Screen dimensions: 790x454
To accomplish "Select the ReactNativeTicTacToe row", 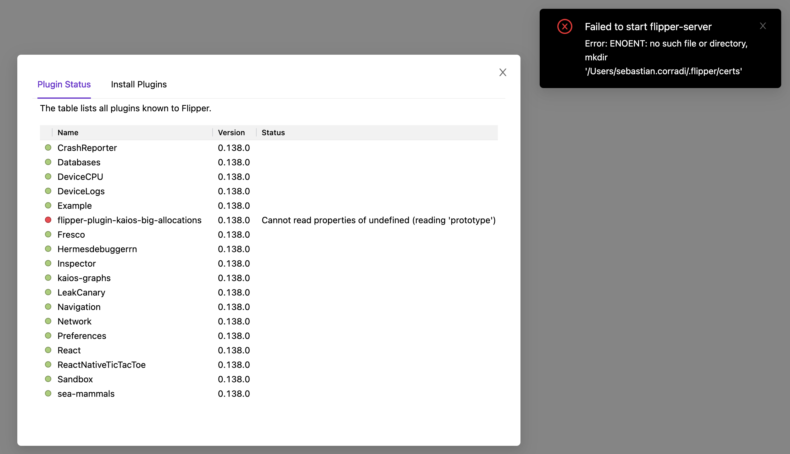I will (x=101, y=365).
